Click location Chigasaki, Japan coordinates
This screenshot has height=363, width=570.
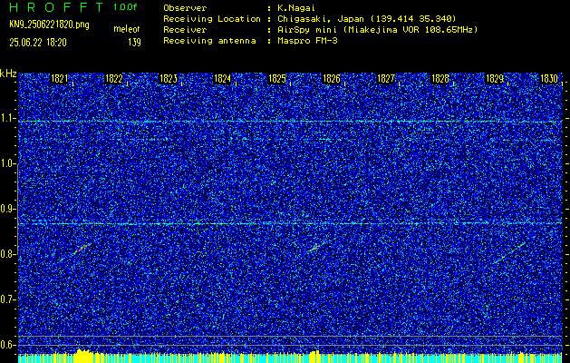click(x=367, y=19)
